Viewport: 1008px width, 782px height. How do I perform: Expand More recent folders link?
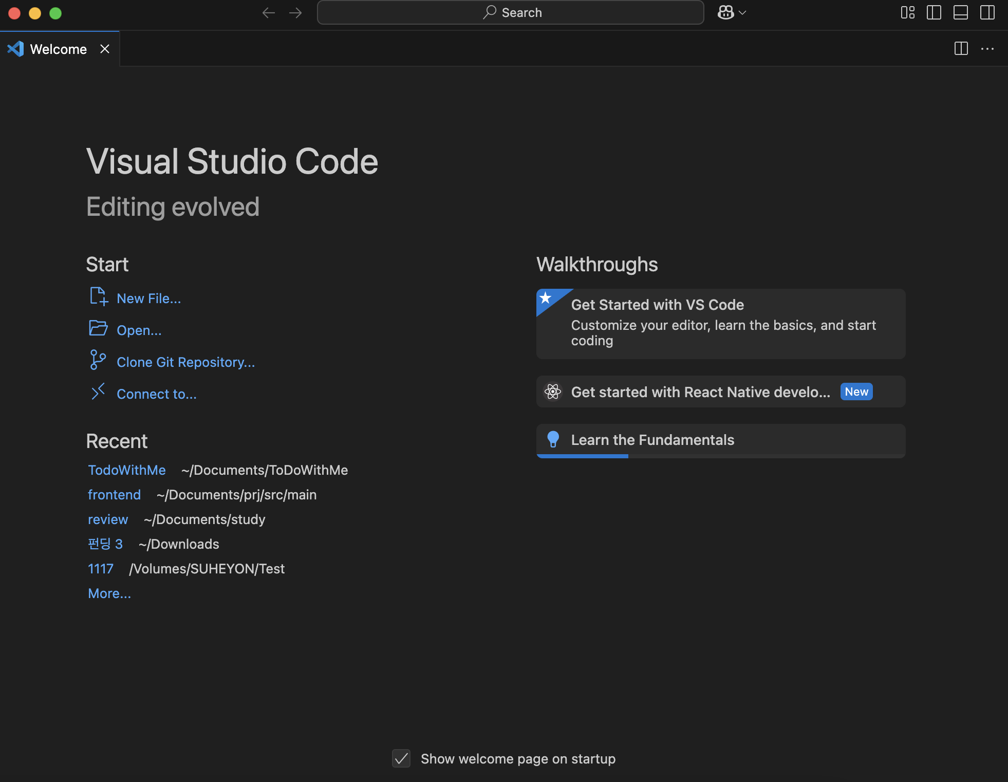109,593
